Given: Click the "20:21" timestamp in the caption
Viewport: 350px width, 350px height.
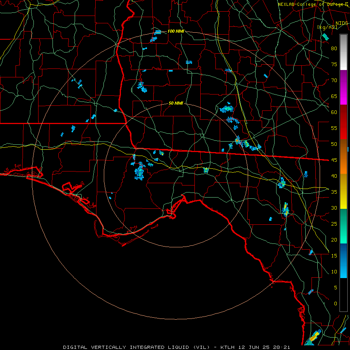Looking at the screenshot, I should [x=281, y=347].
